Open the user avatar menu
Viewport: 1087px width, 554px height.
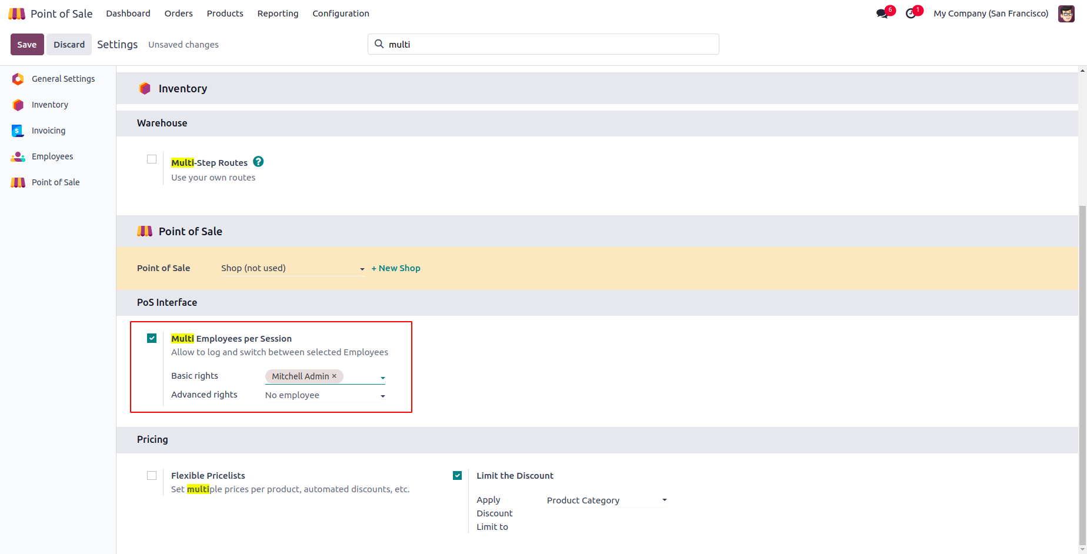coord(1066,14)
